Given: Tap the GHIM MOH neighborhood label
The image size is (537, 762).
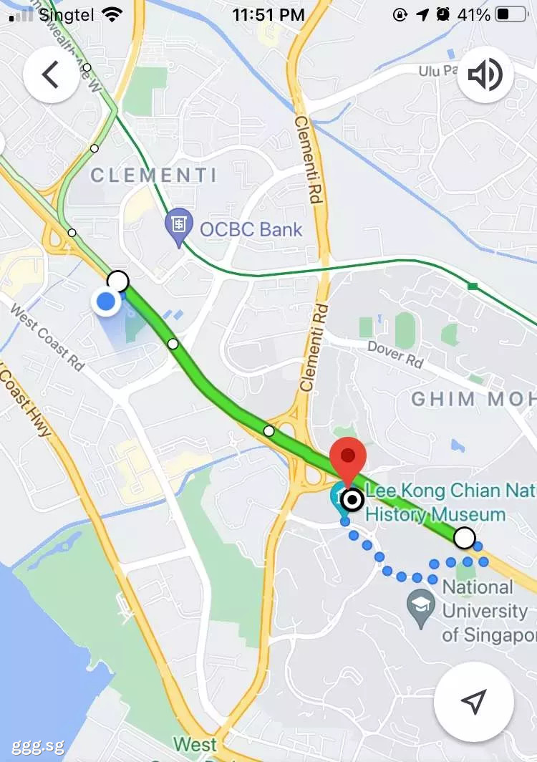Looking at the screenshot, I should [x=474, y=399].
